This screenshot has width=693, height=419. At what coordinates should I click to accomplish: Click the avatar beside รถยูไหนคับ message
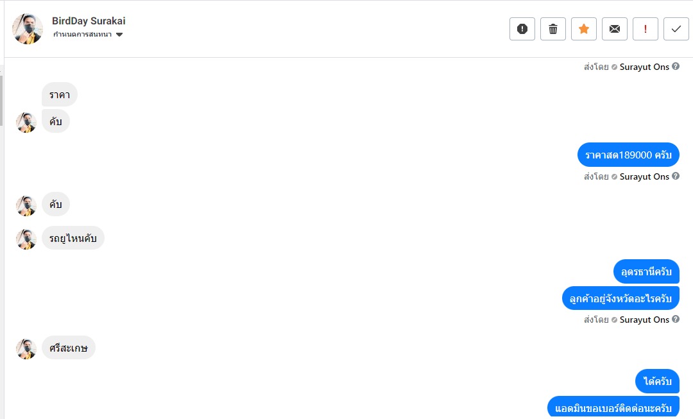pos(26,239)
